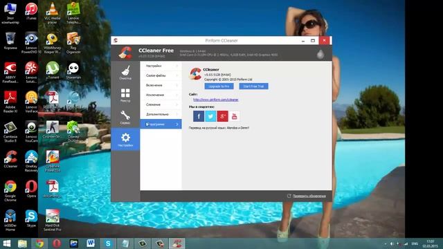Open Cookie-файлы submenu item
Image resolution: width=443 pixels, height=249 pixels.
coord(161,75)
